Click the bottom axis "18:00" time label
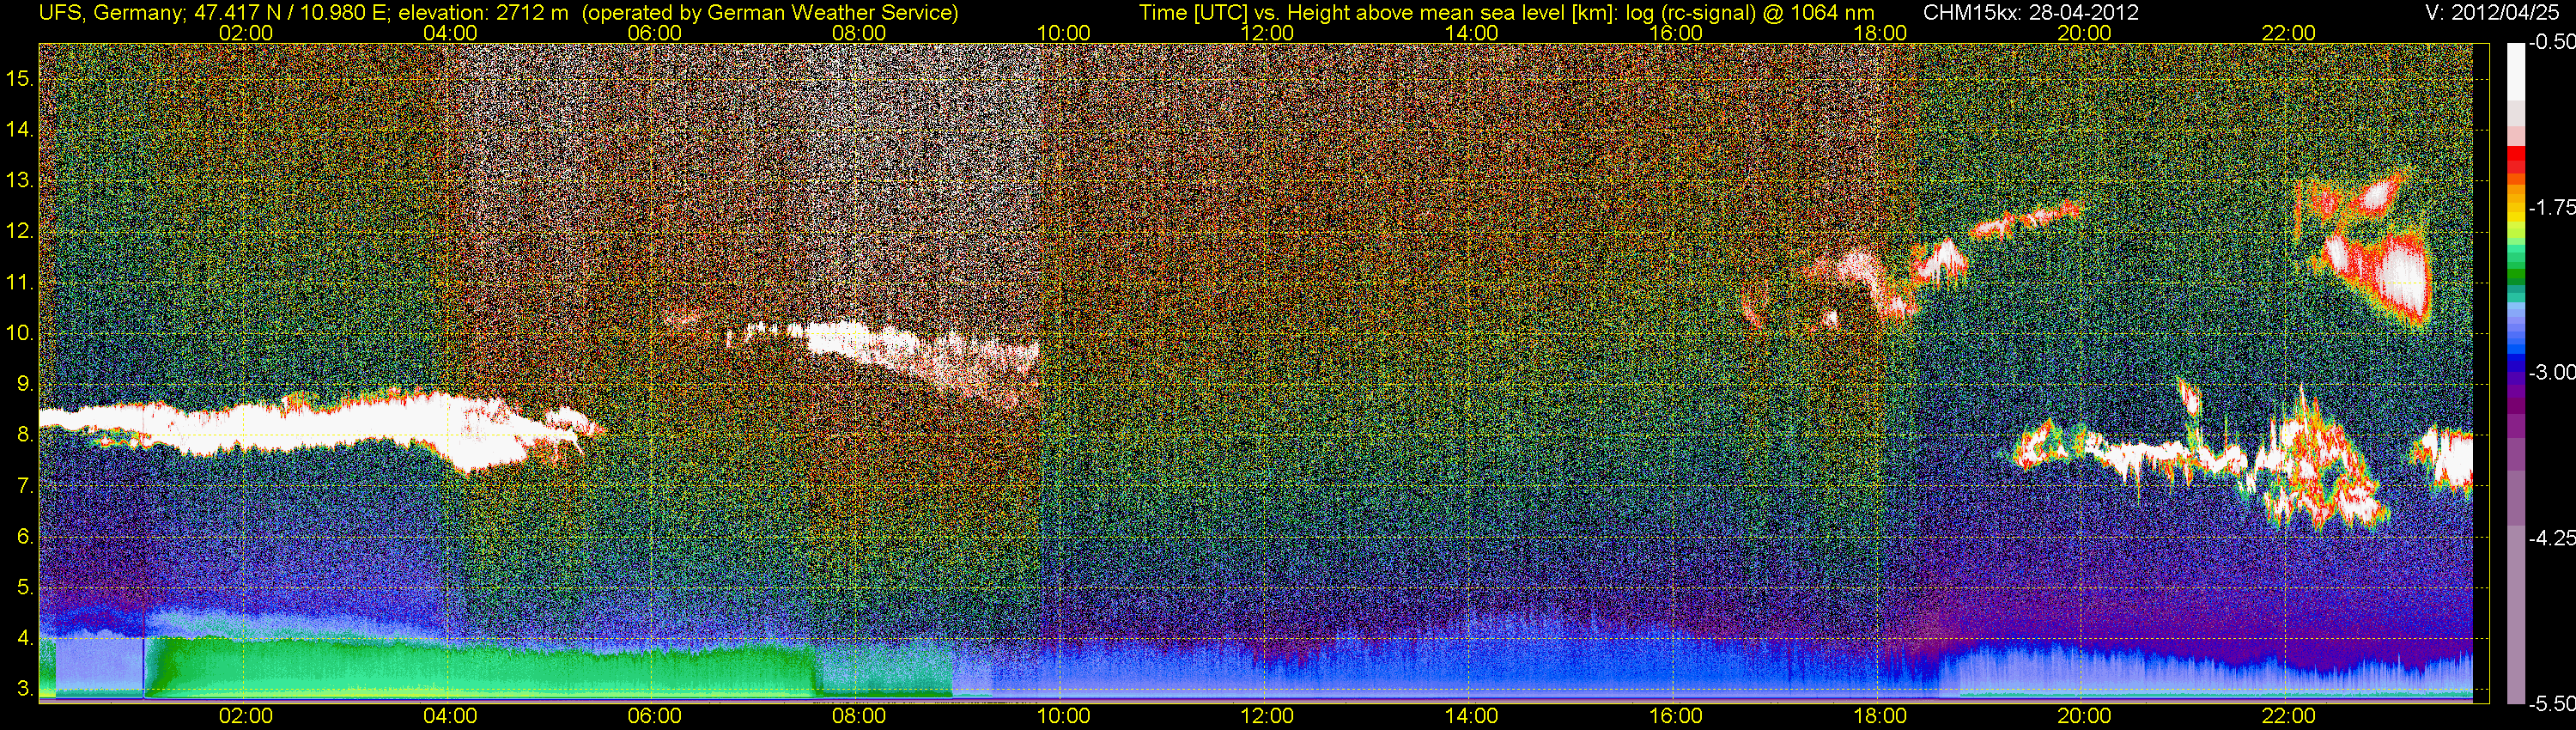 [x=1880, y=716]
